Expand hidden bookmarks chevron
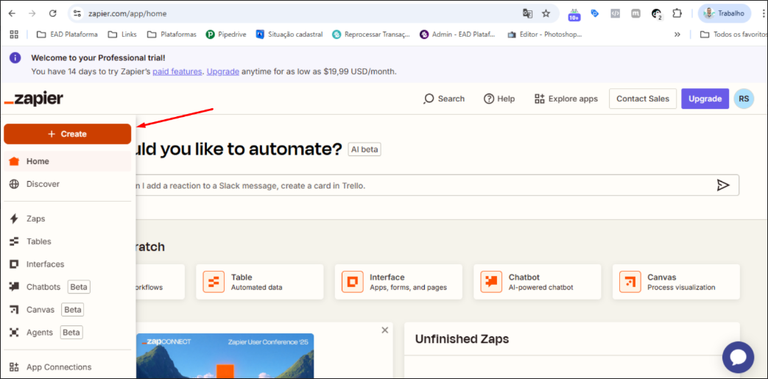 point(677,35)
